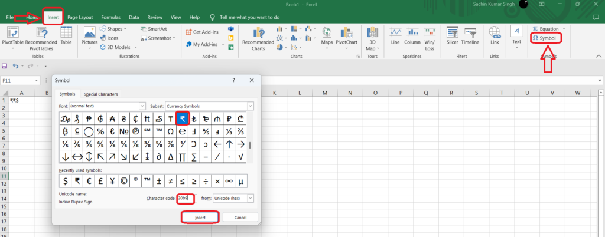Undo the last action in toolbar
The image size is (605, 237).
coord(15,66)
